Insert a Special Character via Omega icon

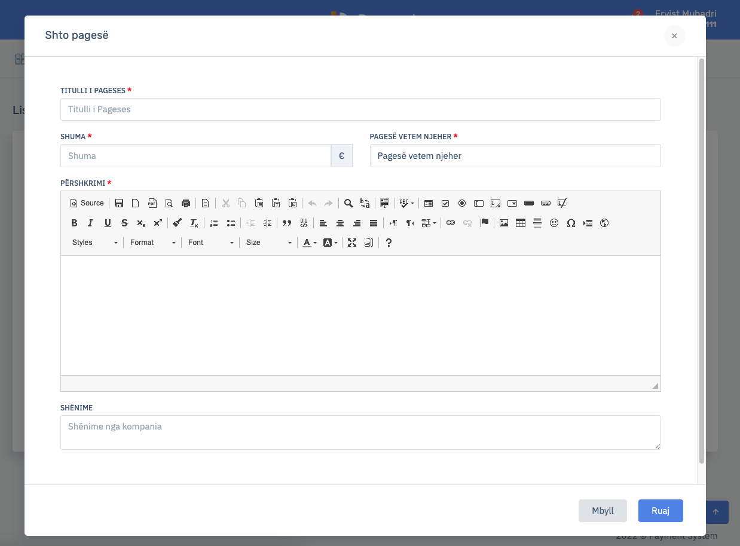tap(571, 223)
